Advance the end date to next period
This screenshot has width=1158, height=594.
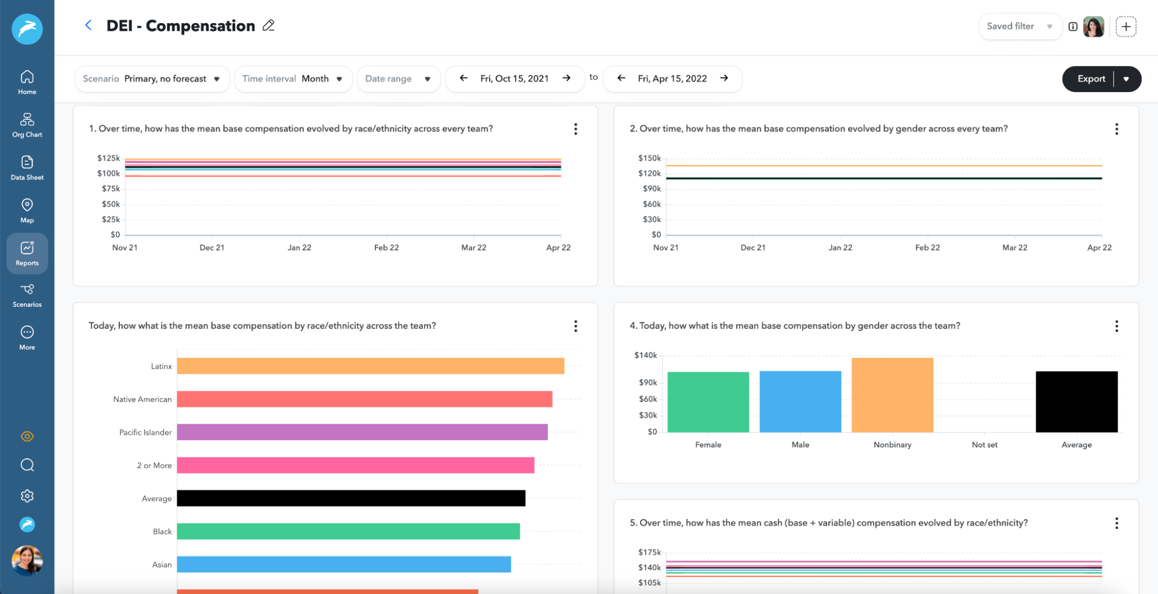724,78
